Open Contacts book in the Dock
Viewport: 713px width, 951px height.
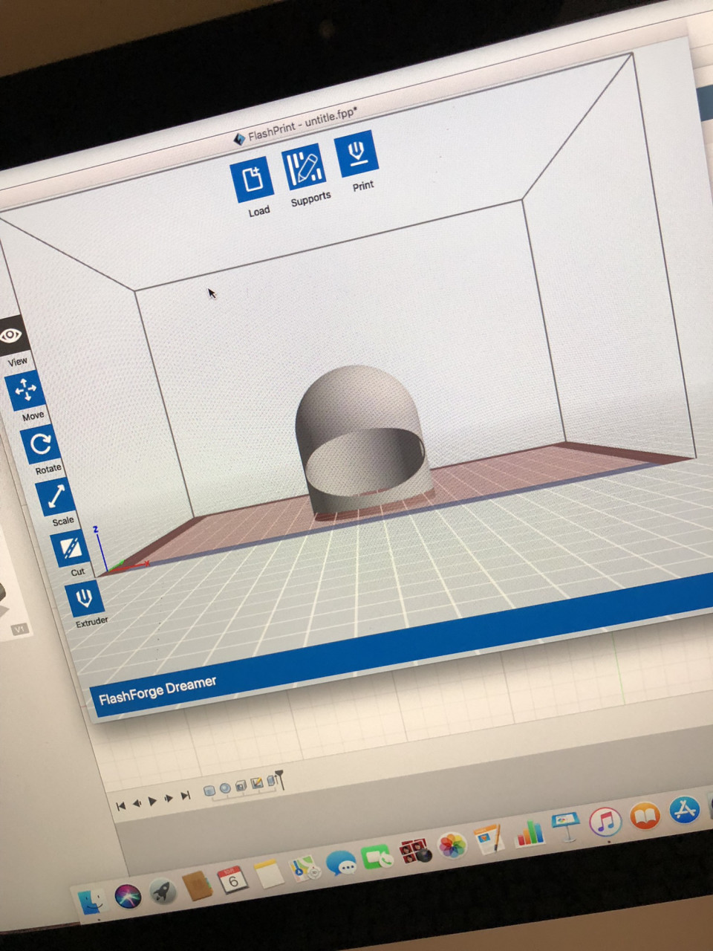(198, 886)
